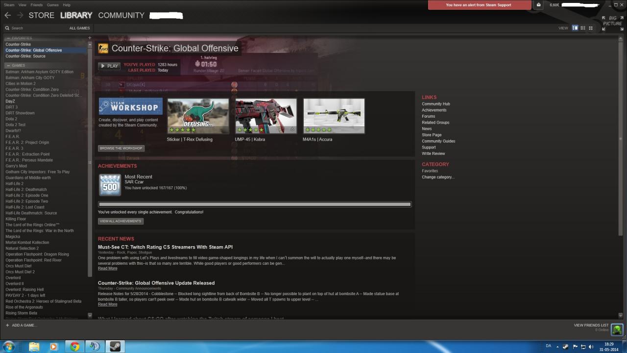Open Big Picture mode
The height and width of the screenshot is (353, 627).
point(611,21)
